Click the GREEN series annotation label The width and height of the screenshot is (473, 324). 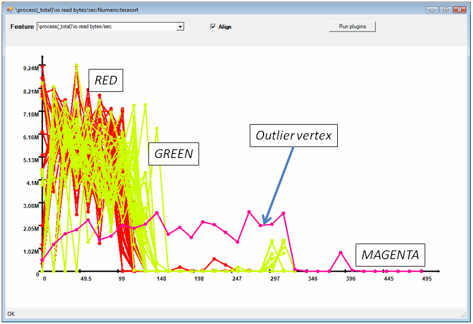[173, 154]
